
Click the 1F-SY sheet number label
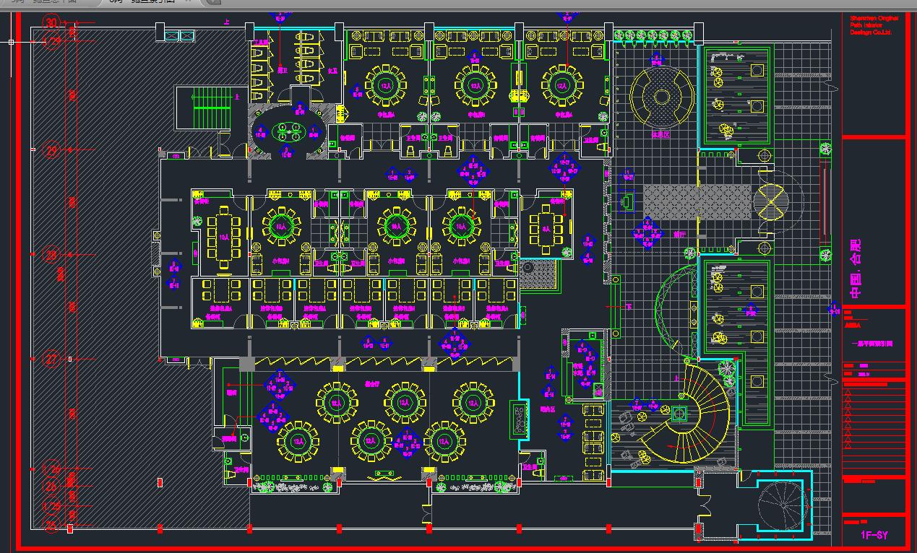click(x=874, y=535)
